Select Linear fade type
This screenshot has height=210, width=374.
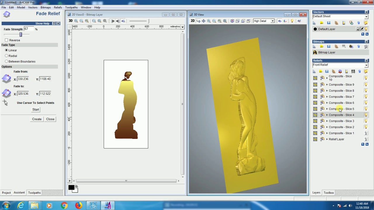tap(6, 50)
